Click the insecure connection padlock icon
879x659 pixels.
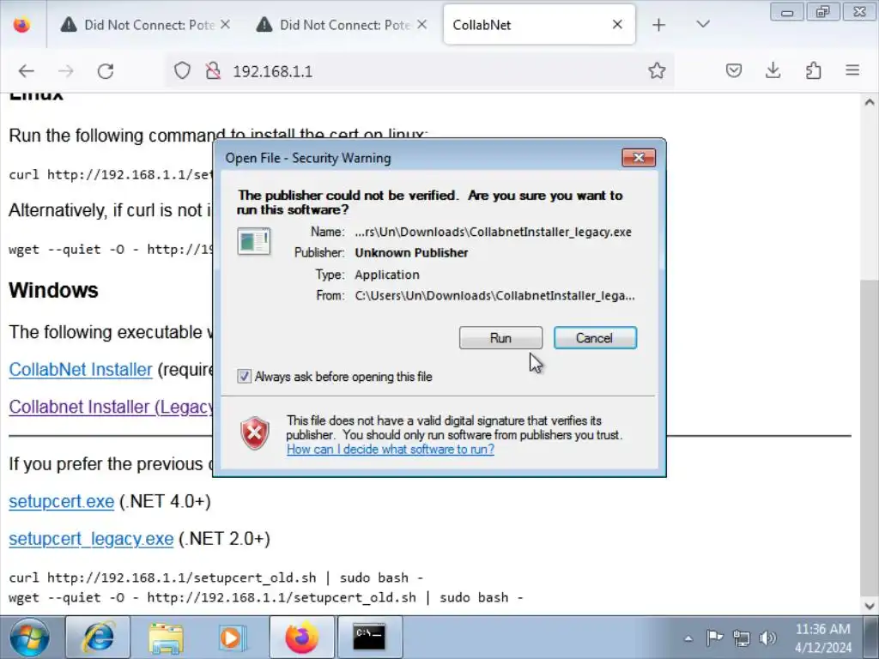213,70
